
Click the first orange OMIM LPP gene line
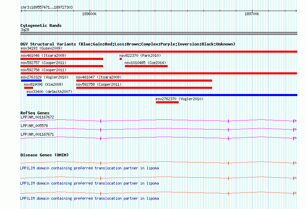[x=159, y=163]
